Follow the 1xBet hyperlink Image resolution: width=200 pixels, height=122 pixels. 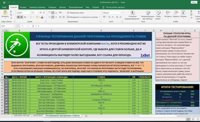tap(145, 55)
